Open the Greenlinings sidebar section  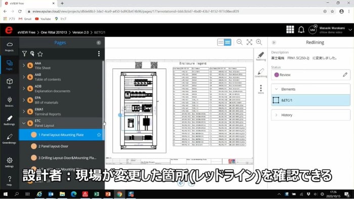(9, 139)
